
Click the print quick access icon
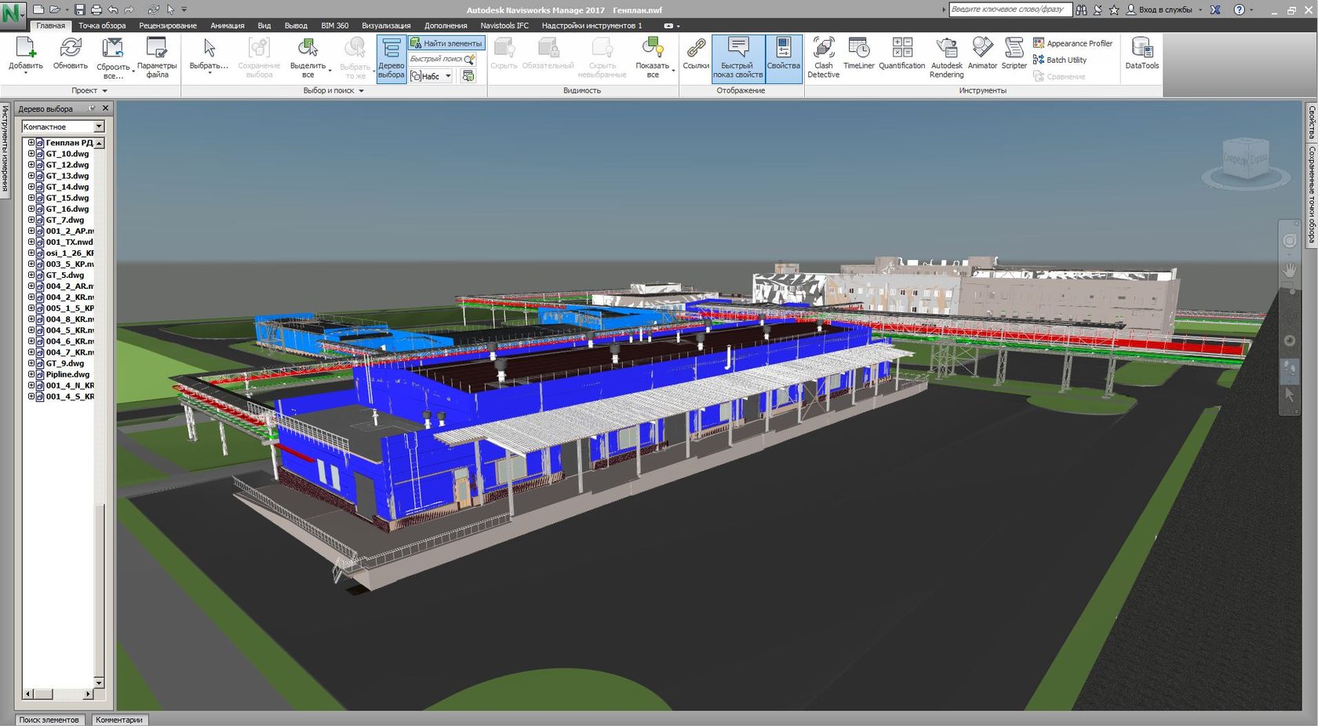96,9
